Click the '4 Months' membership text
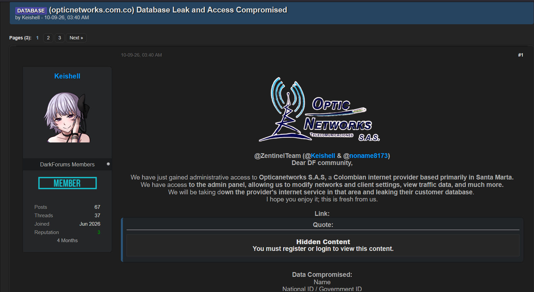This screenshot has width=534, height=292. click(67, 240)
